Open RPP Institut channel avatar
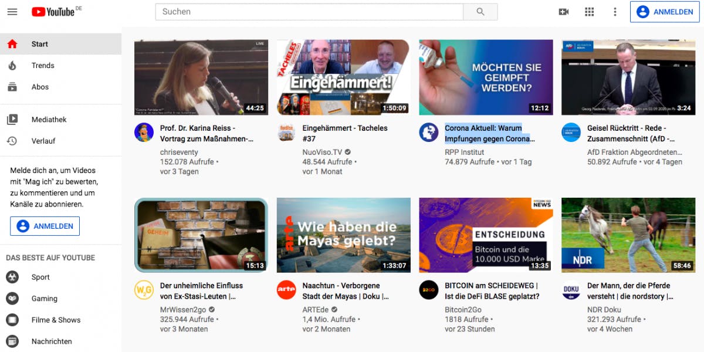The image size is (704, 352). pyautogui.click(x=429, y=133)
